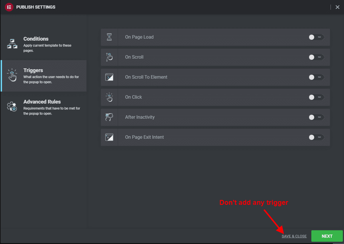Click the After Inactivity hand icon

coord(109,117)
